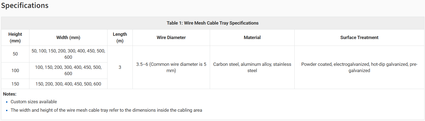Click the Specifications heading

(25, 5)
